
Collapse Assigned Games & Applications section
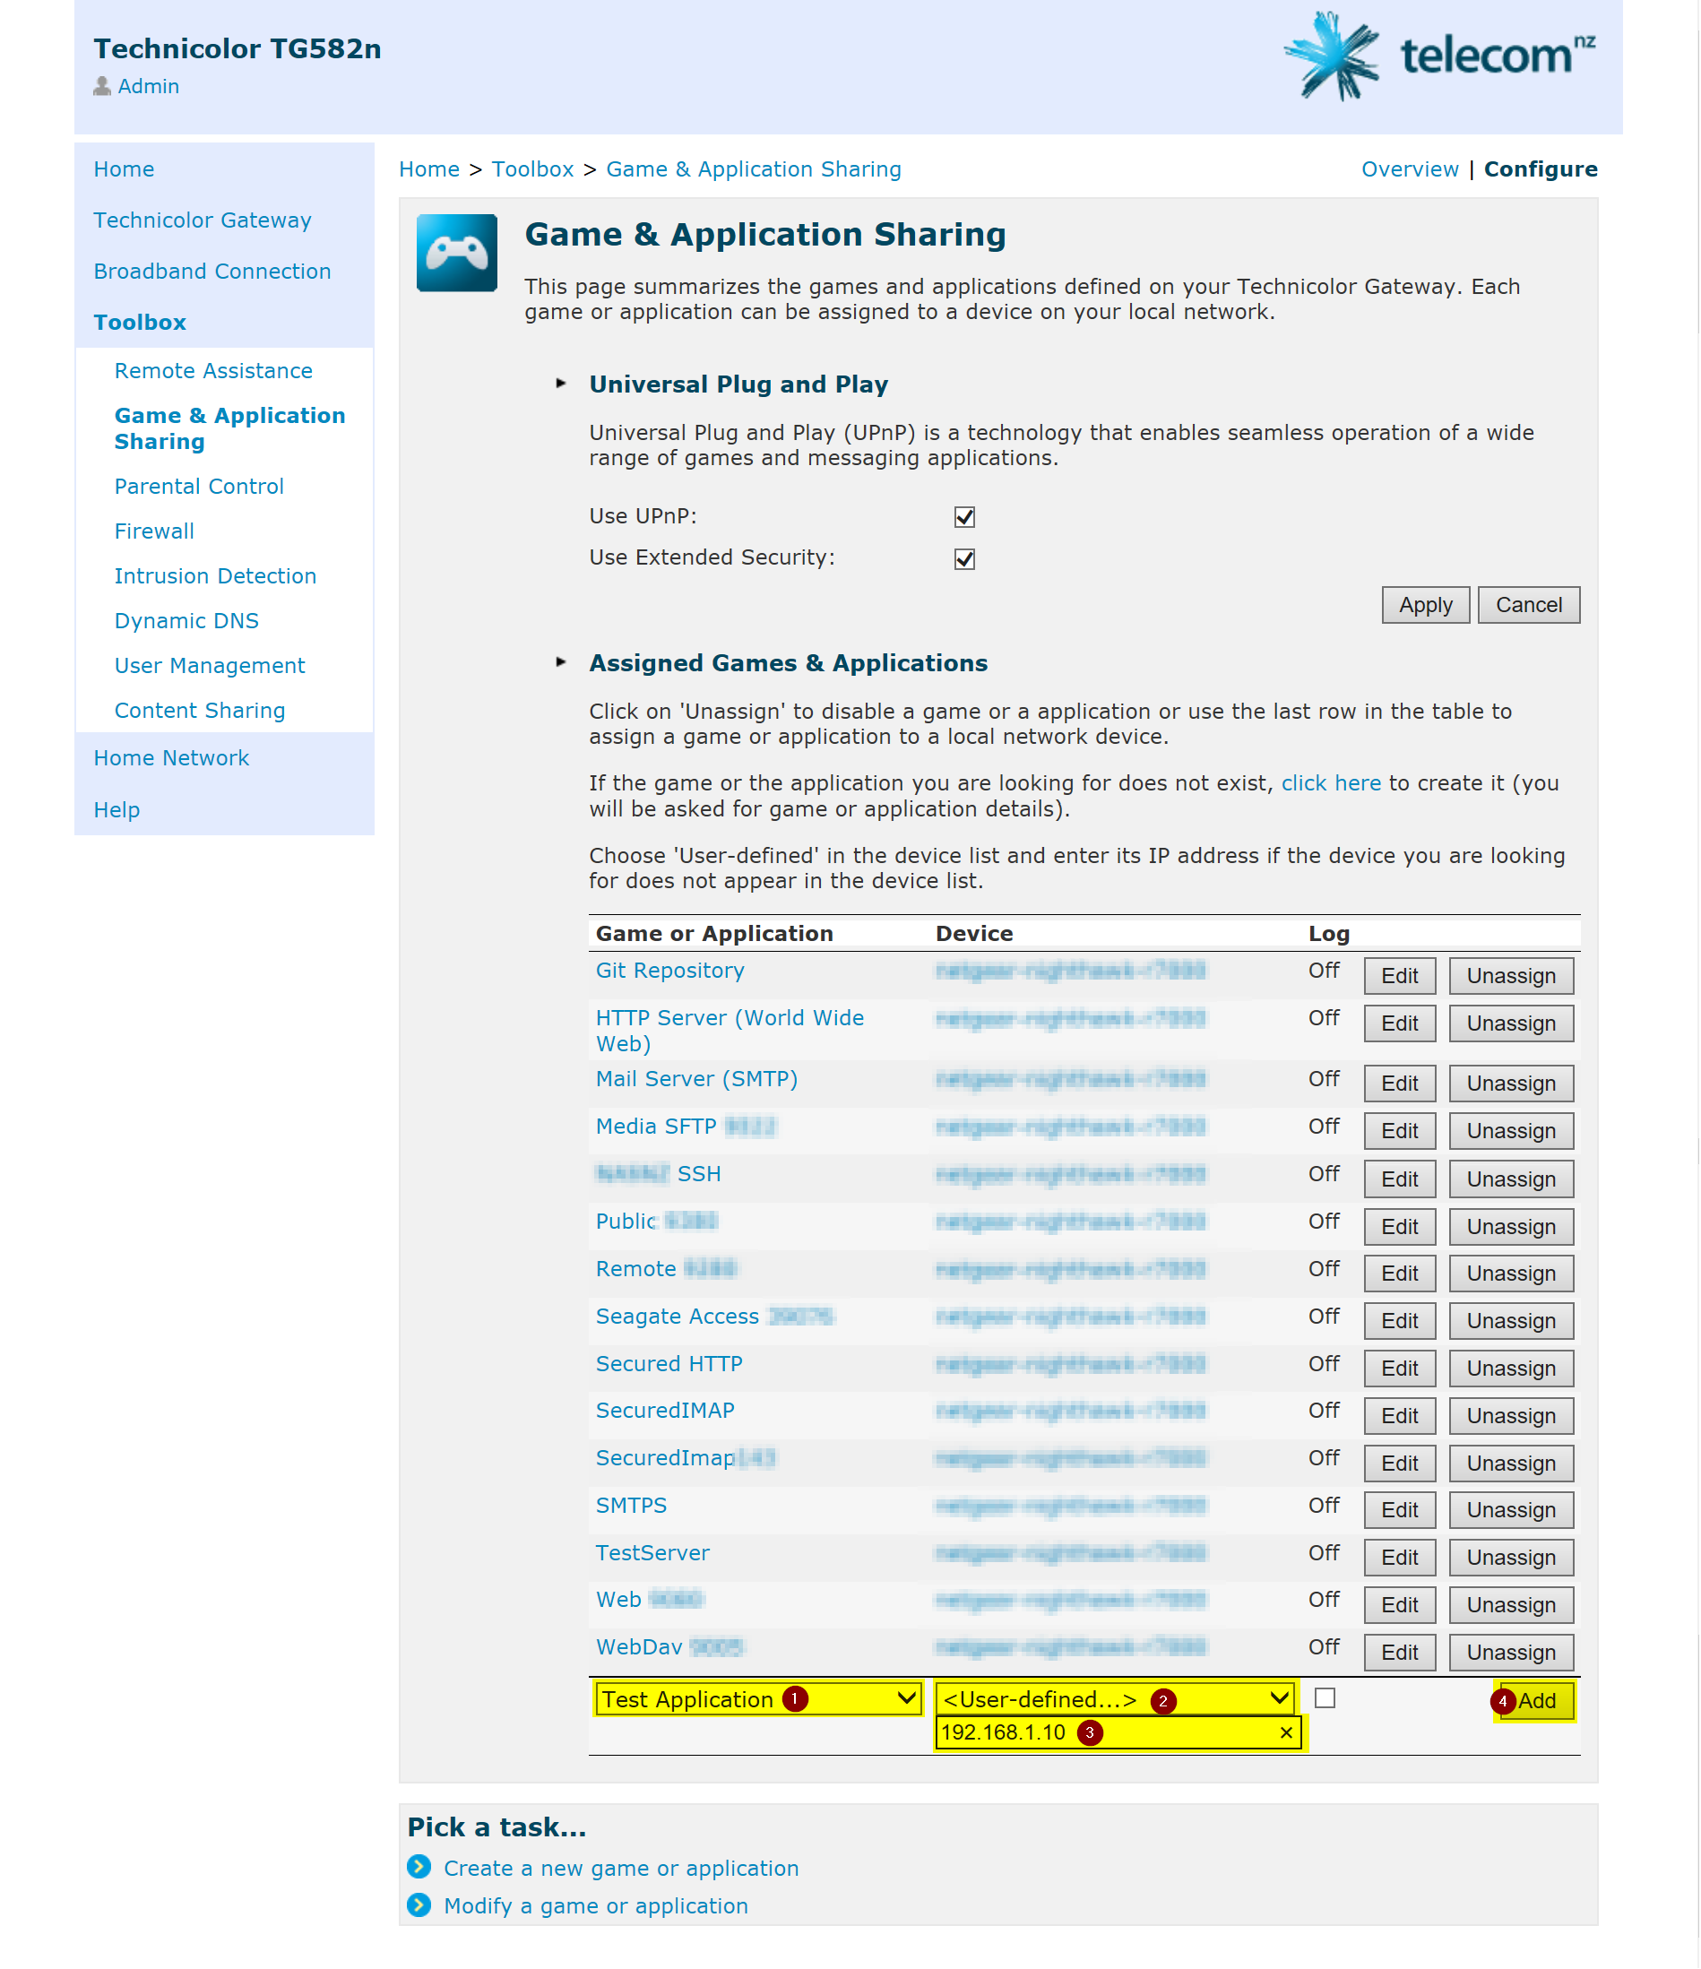pos(561,662)
